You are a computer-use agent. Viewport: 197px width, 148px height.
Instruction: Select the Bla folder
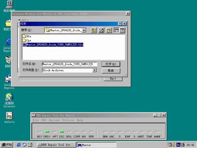(27, 36)
